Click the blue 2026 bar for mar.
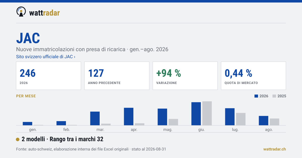The width and height of the screenshot is (302, 158). [95, 118]
